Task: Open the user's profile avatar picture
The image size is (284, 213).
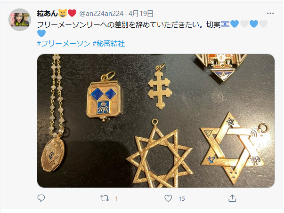Action: click(20, 20)
